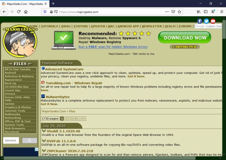226x160 pixels.
Task: Go to page 3 of files
Action: 71,119
